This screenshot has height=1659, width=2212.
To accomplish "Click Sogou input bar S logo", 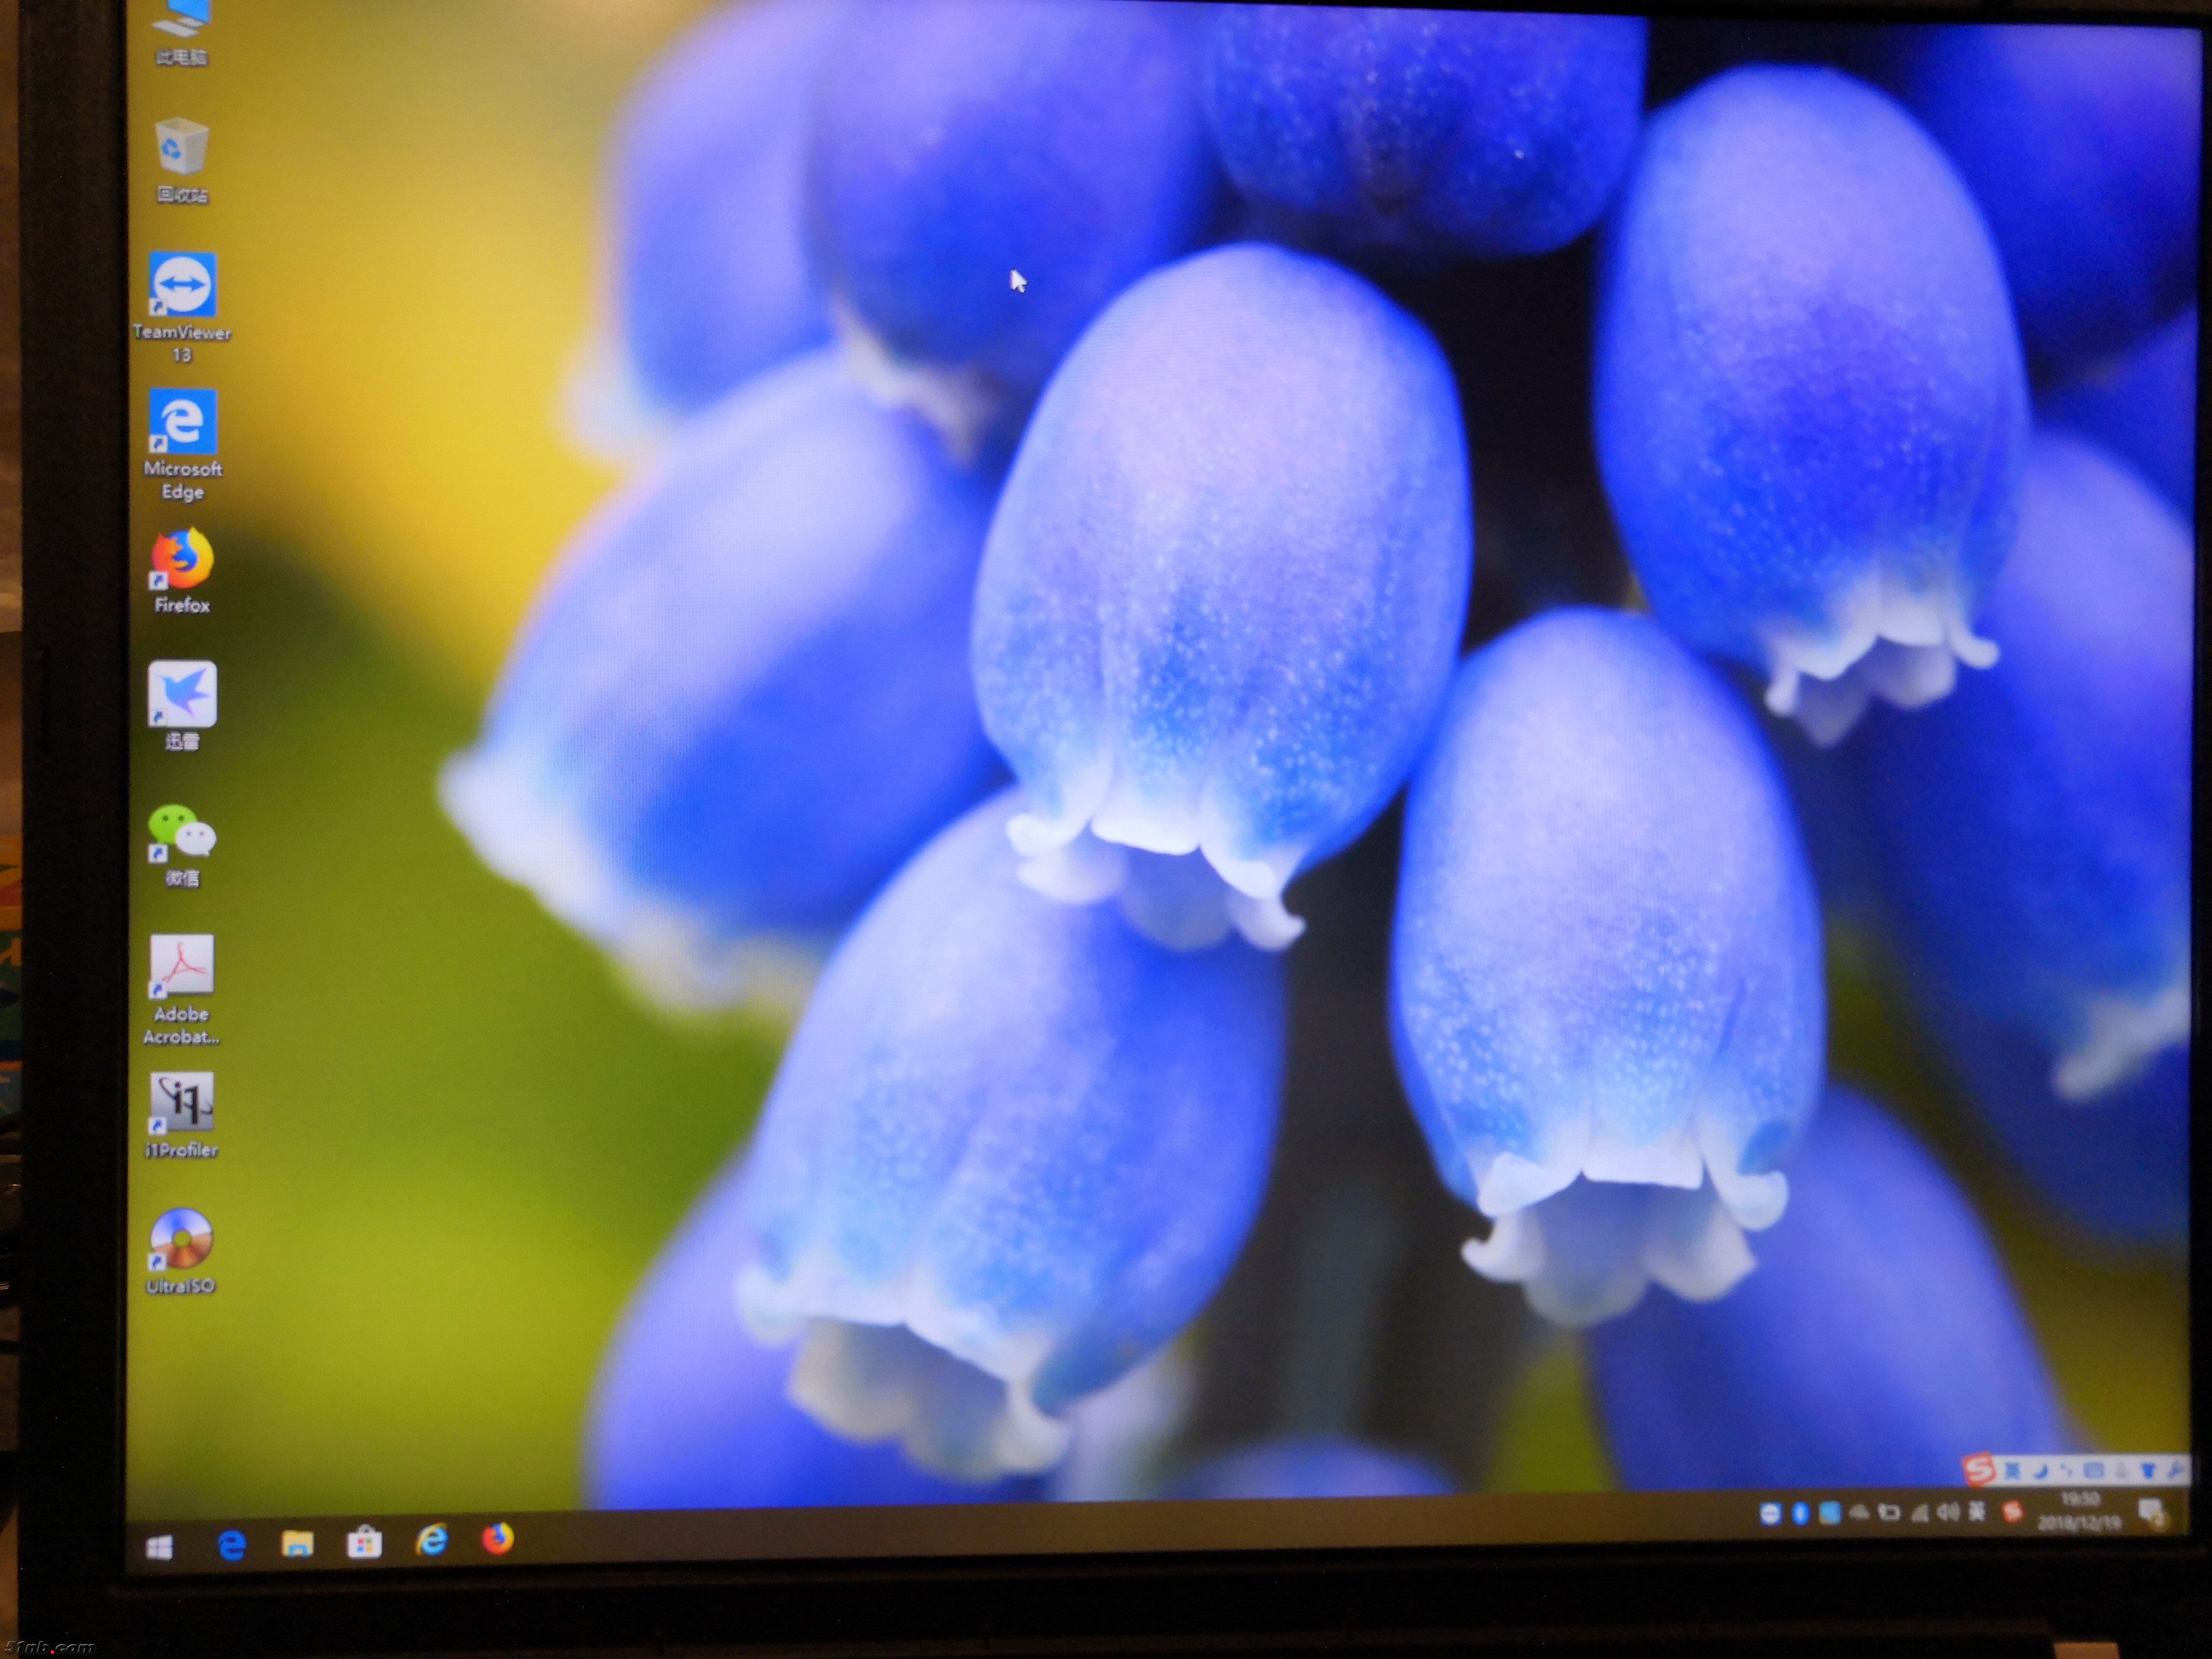I will point(1978,1470).
